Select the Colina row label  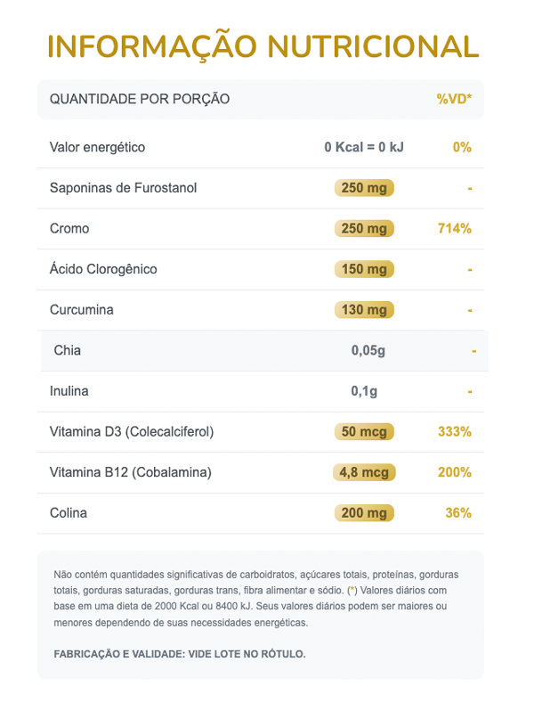point(69,513)
